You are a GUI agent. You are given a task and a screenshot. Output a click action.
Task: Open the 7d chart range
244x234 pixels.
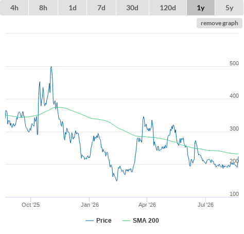tap(101, 8)
